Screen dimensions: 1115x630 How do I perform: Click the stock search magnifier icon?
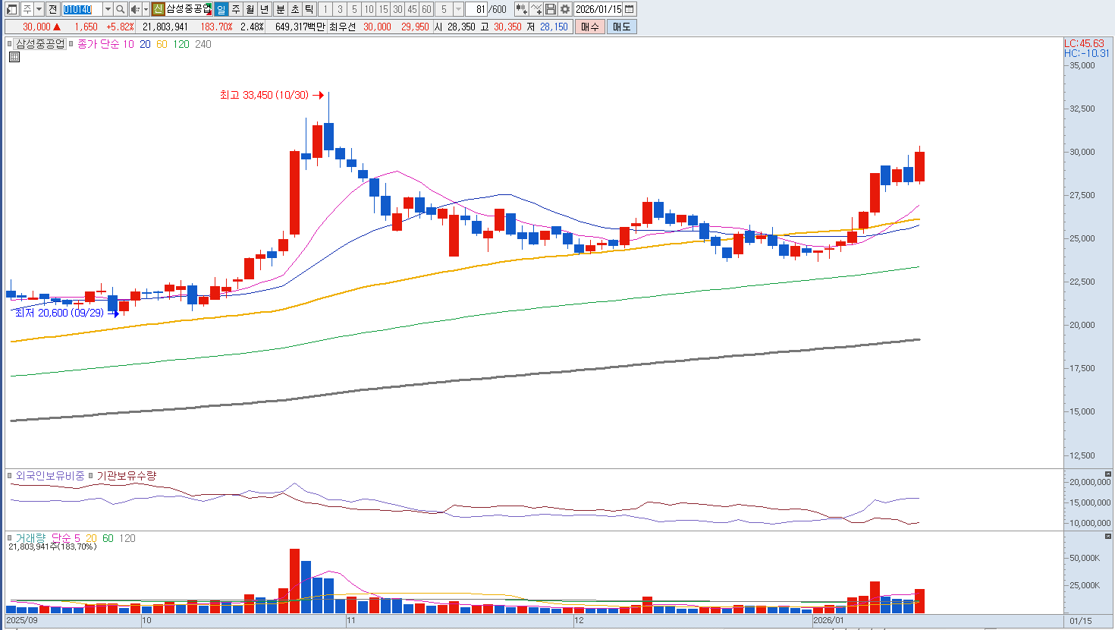[x=120, y=9]
